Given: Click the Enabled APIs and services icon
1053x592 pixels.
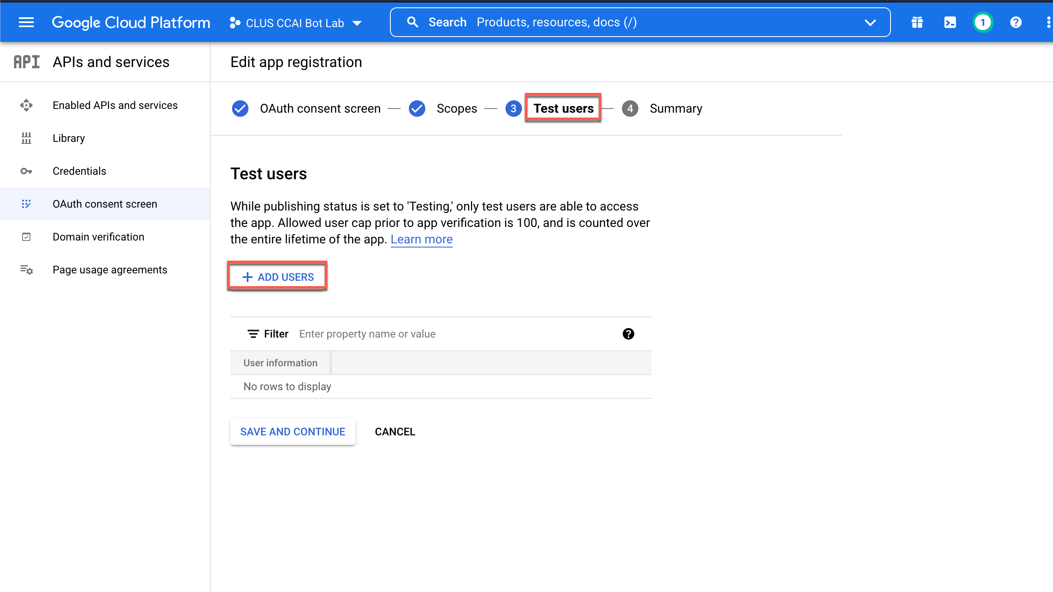Looking at the screenshot, I should [26, 105].
